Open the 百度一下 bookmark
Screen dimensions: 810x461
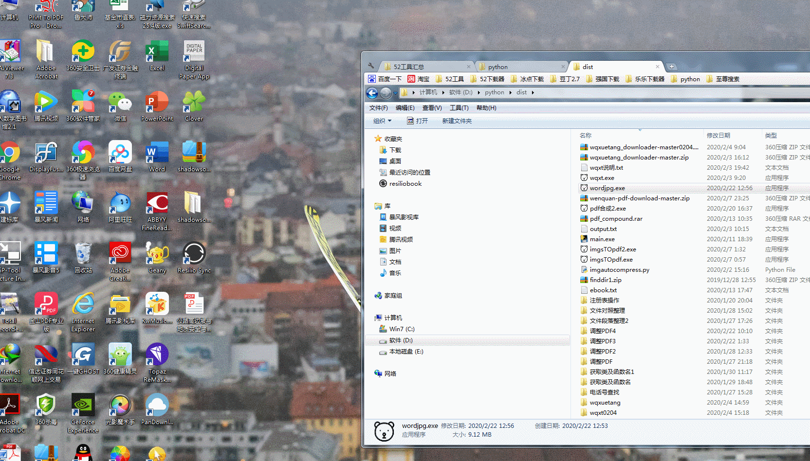point(385,79)
